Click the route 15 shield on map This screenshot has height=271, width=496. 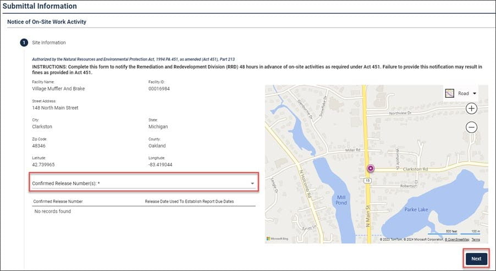coord(367,181)
